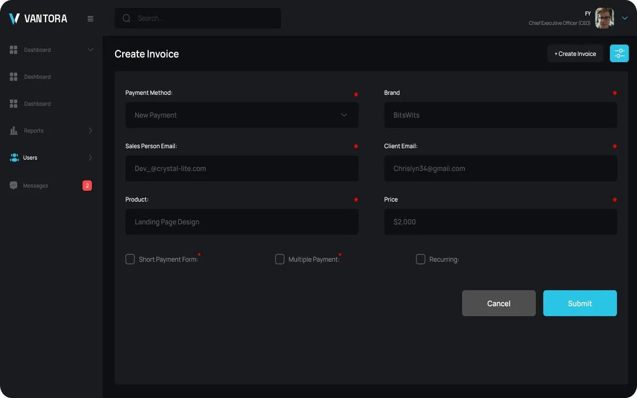Open the filter settings icon button
This screenshot has width=637, height=398.
619,54
